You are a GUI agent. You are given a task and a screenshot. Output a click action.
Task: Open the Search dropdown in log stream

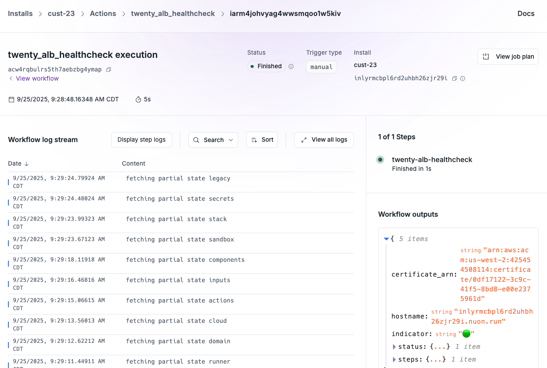click(x=213, y=140)
